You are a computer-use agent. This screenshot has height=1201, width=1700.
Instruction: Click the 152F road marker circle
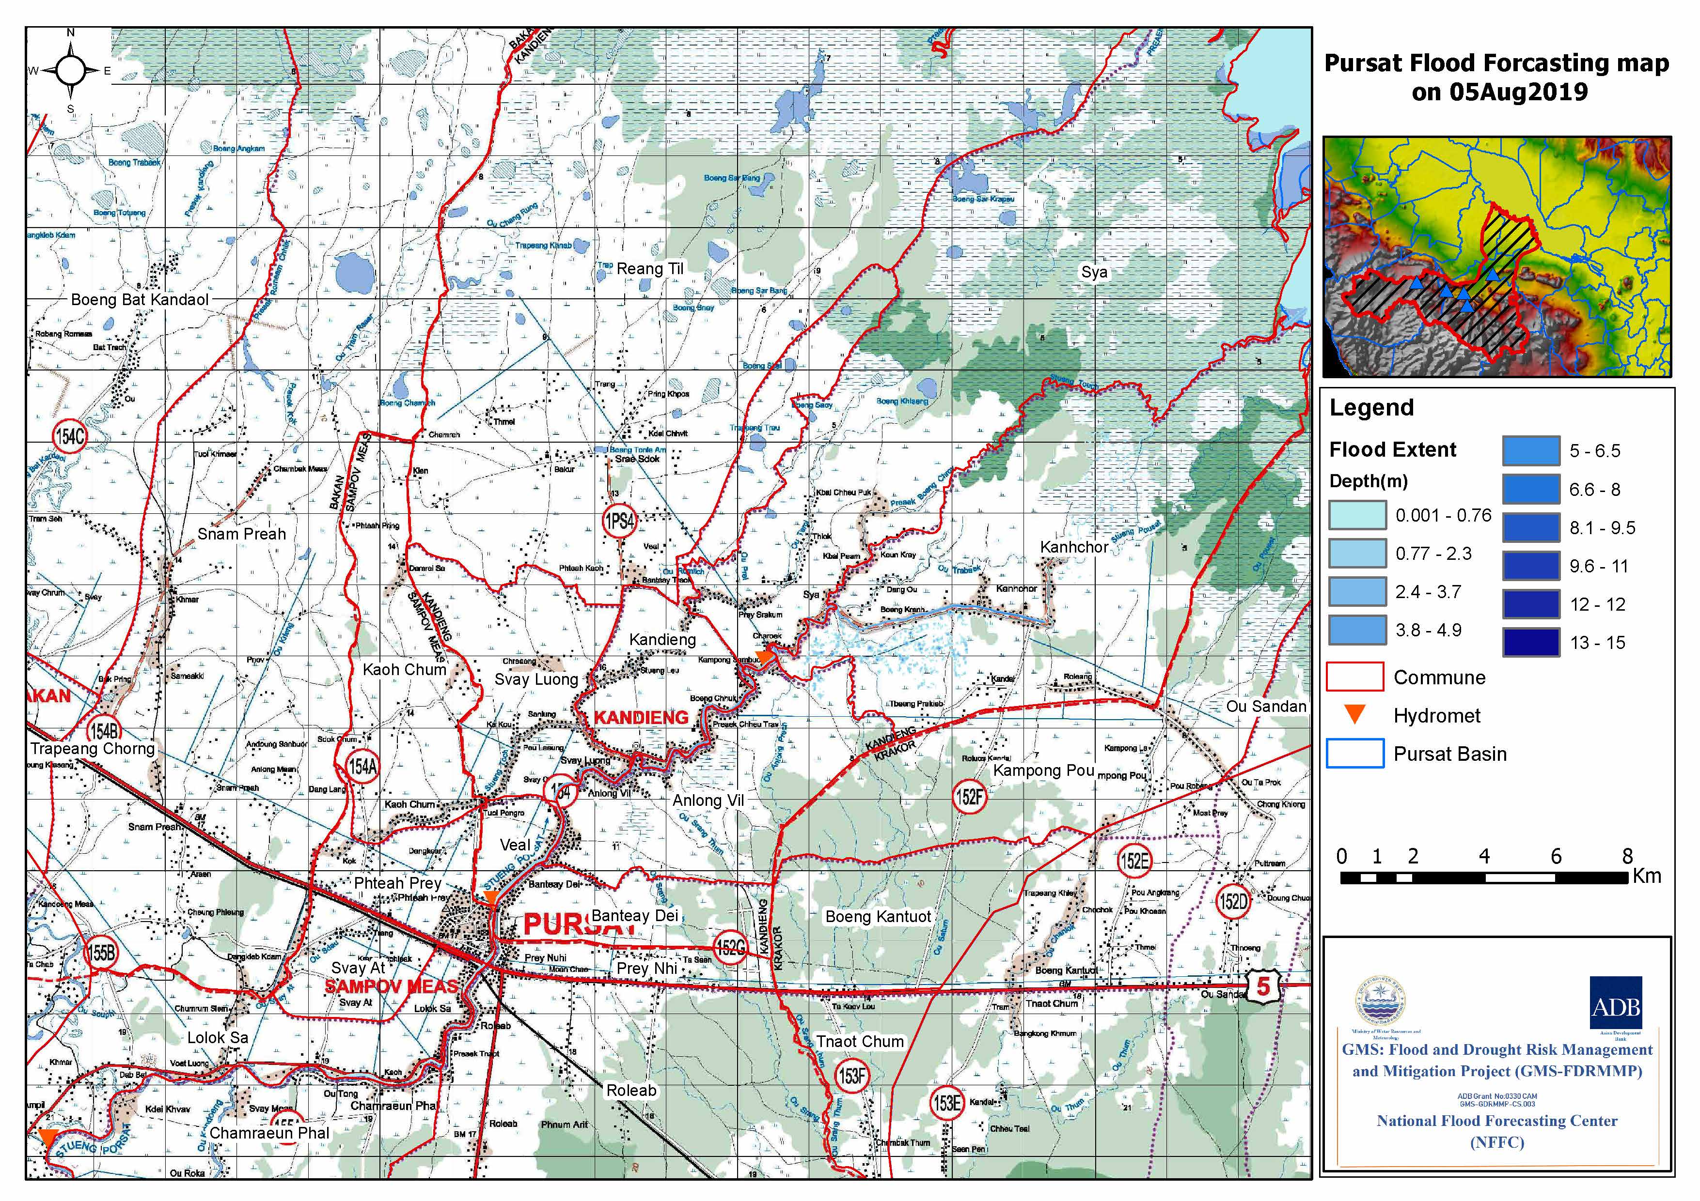click(x=969, y=797)
